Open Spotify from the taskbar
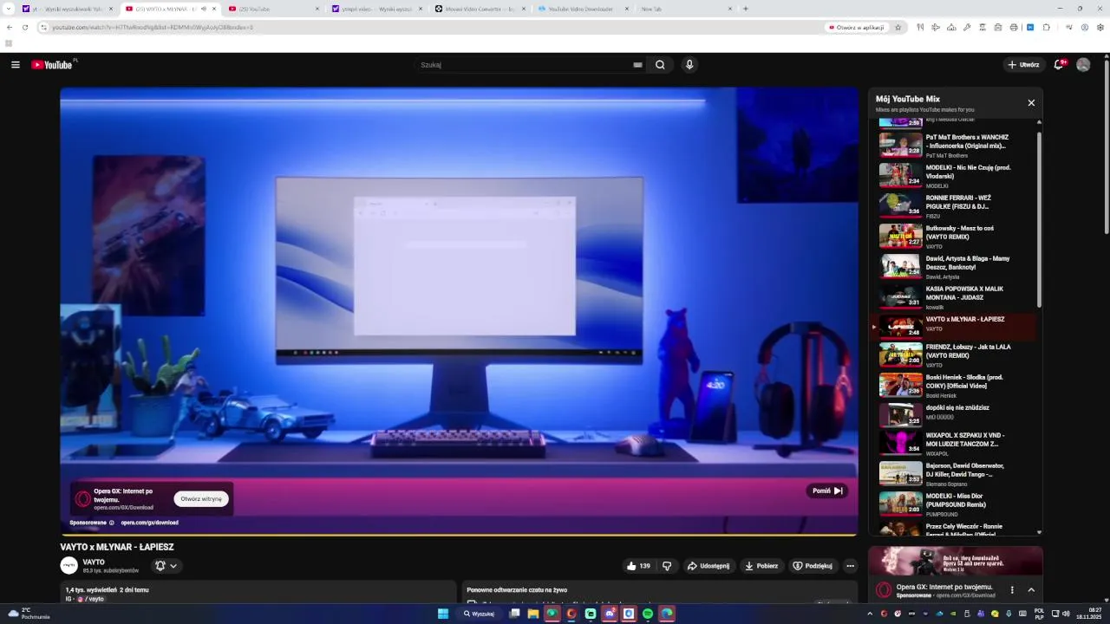1110x624 pixels. click(648, 614)
